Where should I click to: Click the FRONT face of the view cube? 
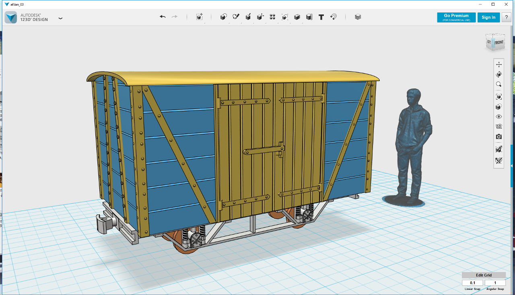tap(499, 43)
